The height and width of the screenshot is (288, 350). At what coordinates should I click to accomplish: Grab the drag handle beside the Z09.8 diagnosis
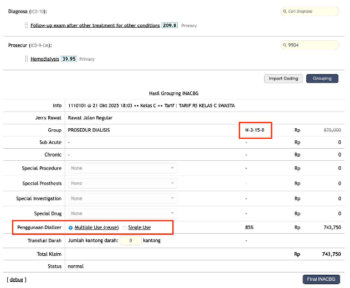27,25
